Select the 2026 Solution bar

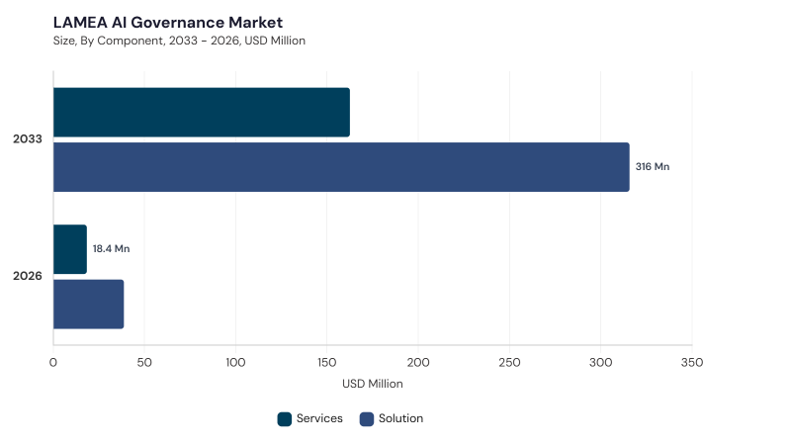(x=89, y=305)
